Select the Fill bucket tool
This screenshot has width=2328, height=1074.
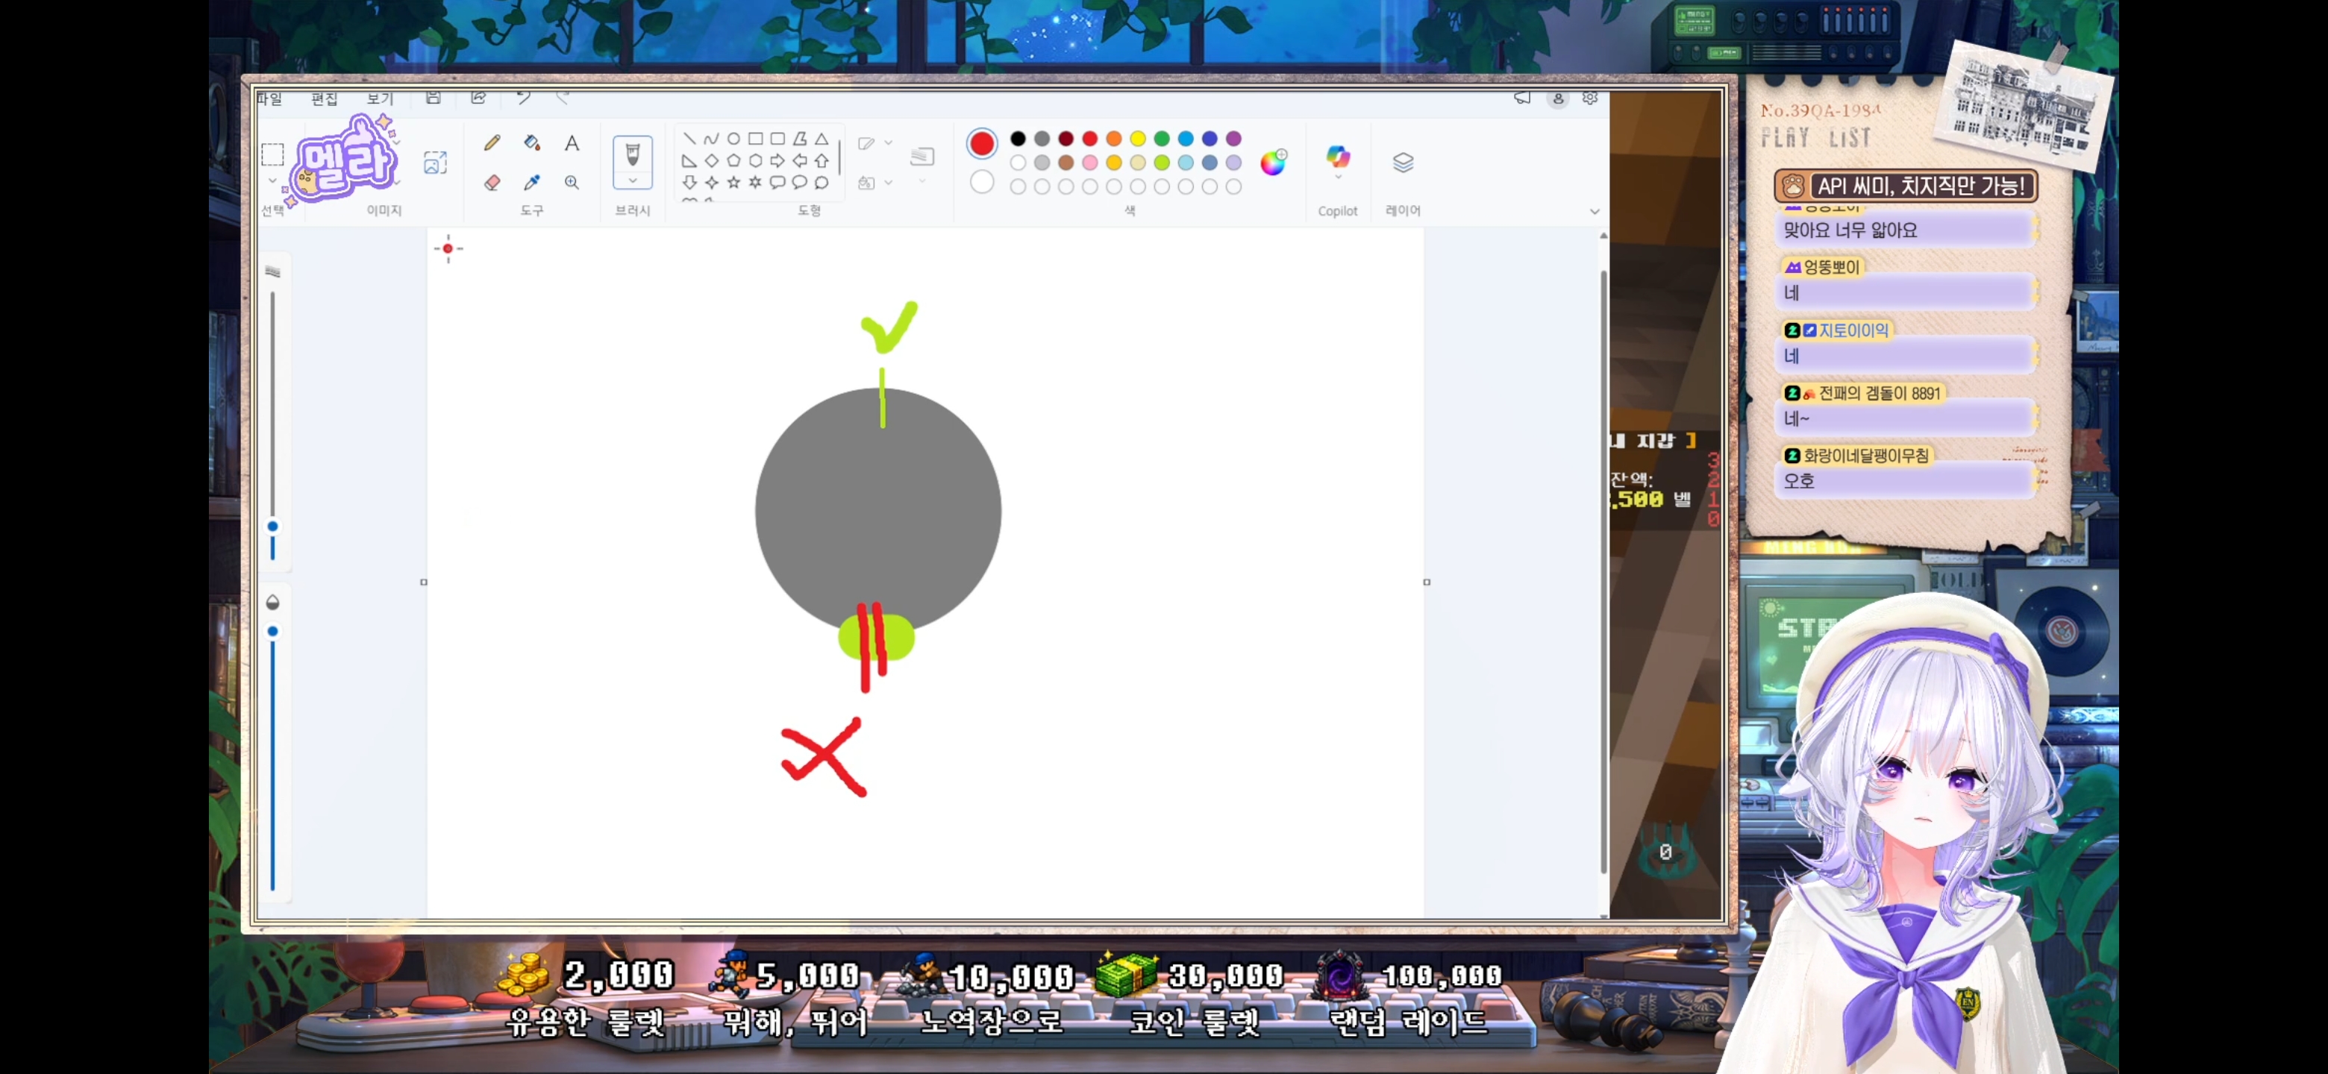click(x=531, y=142)
